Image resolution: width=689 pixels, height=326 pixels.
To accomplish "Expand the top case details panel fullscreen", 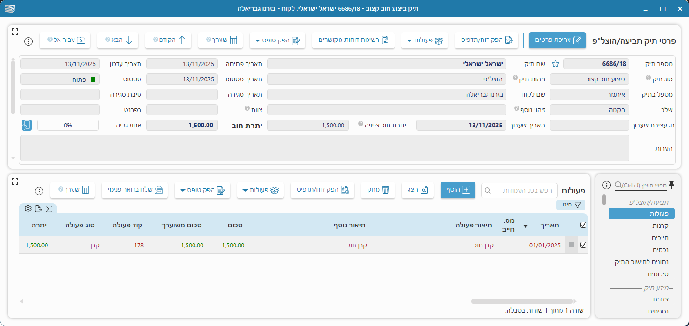I will tap(14, 31).
